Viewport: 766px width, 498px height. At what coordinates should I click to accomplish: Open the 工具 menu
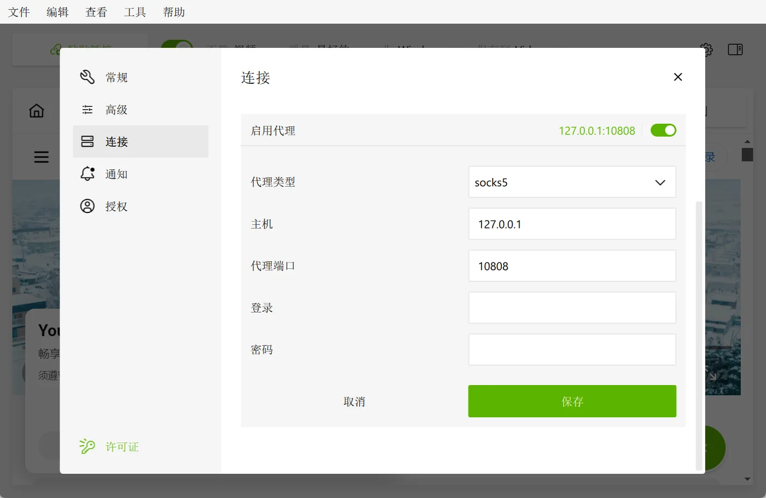(135, 12)
